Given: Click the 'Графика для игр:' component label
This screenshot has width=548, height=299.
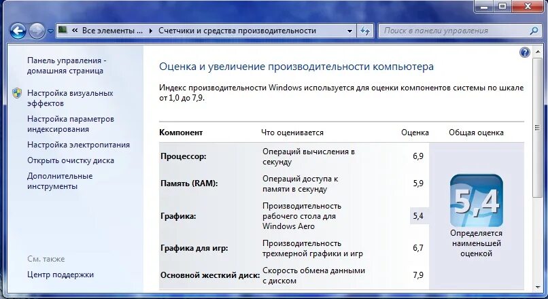Looking at the screenshot, I should tap(194, 248).
